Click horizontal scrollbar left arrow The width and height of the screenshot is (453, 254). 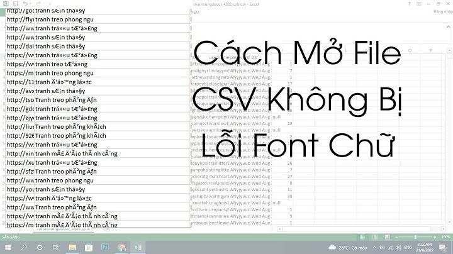(x=279, y=229)
